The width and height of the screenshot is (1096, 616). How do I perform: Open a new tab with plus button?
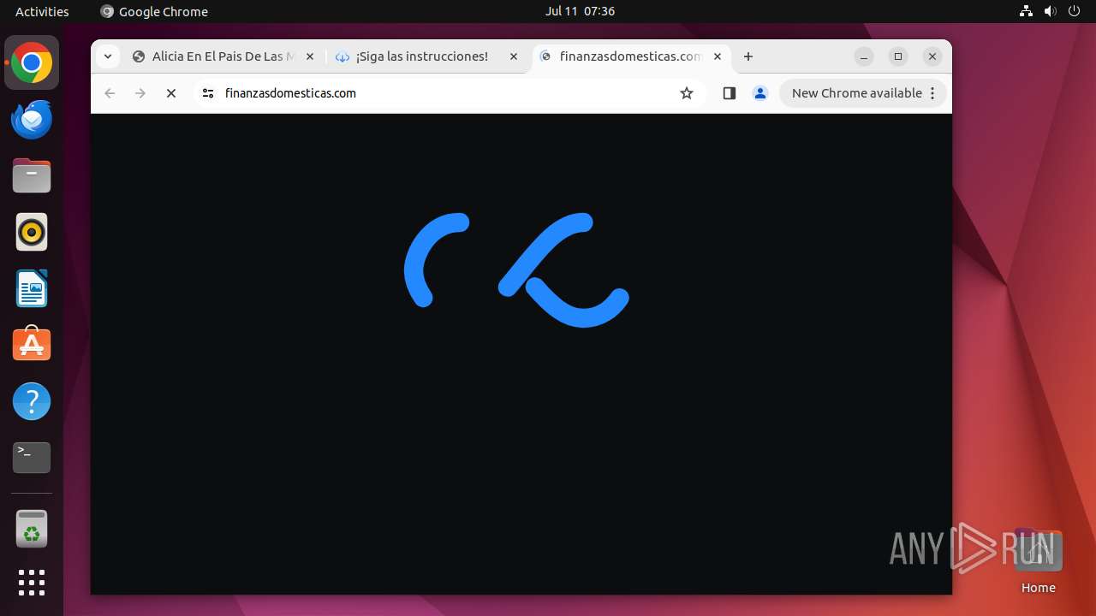pos(748,56)
